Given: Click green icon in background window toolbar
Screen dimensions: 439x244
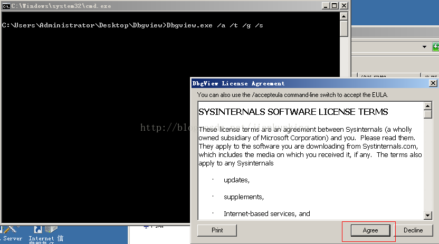Looking at the screenshot, I should pos(436,47).
